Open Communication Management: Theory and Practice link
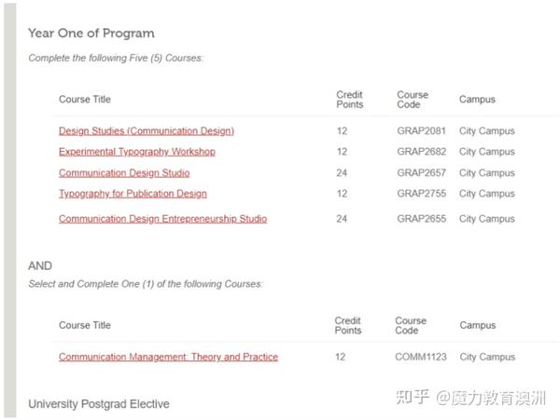Viewport: 560px width, 420px height. click(168, 357)
